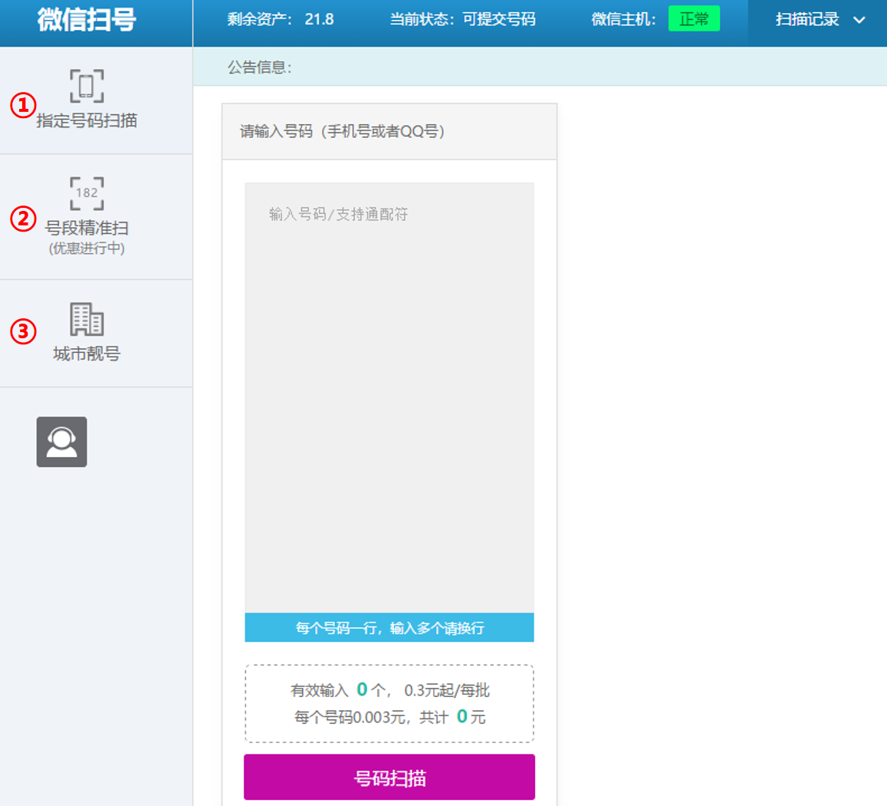Screen dimensions: 887x806
Task: Click the green 正常 host status badge
Action: [694, 18]
